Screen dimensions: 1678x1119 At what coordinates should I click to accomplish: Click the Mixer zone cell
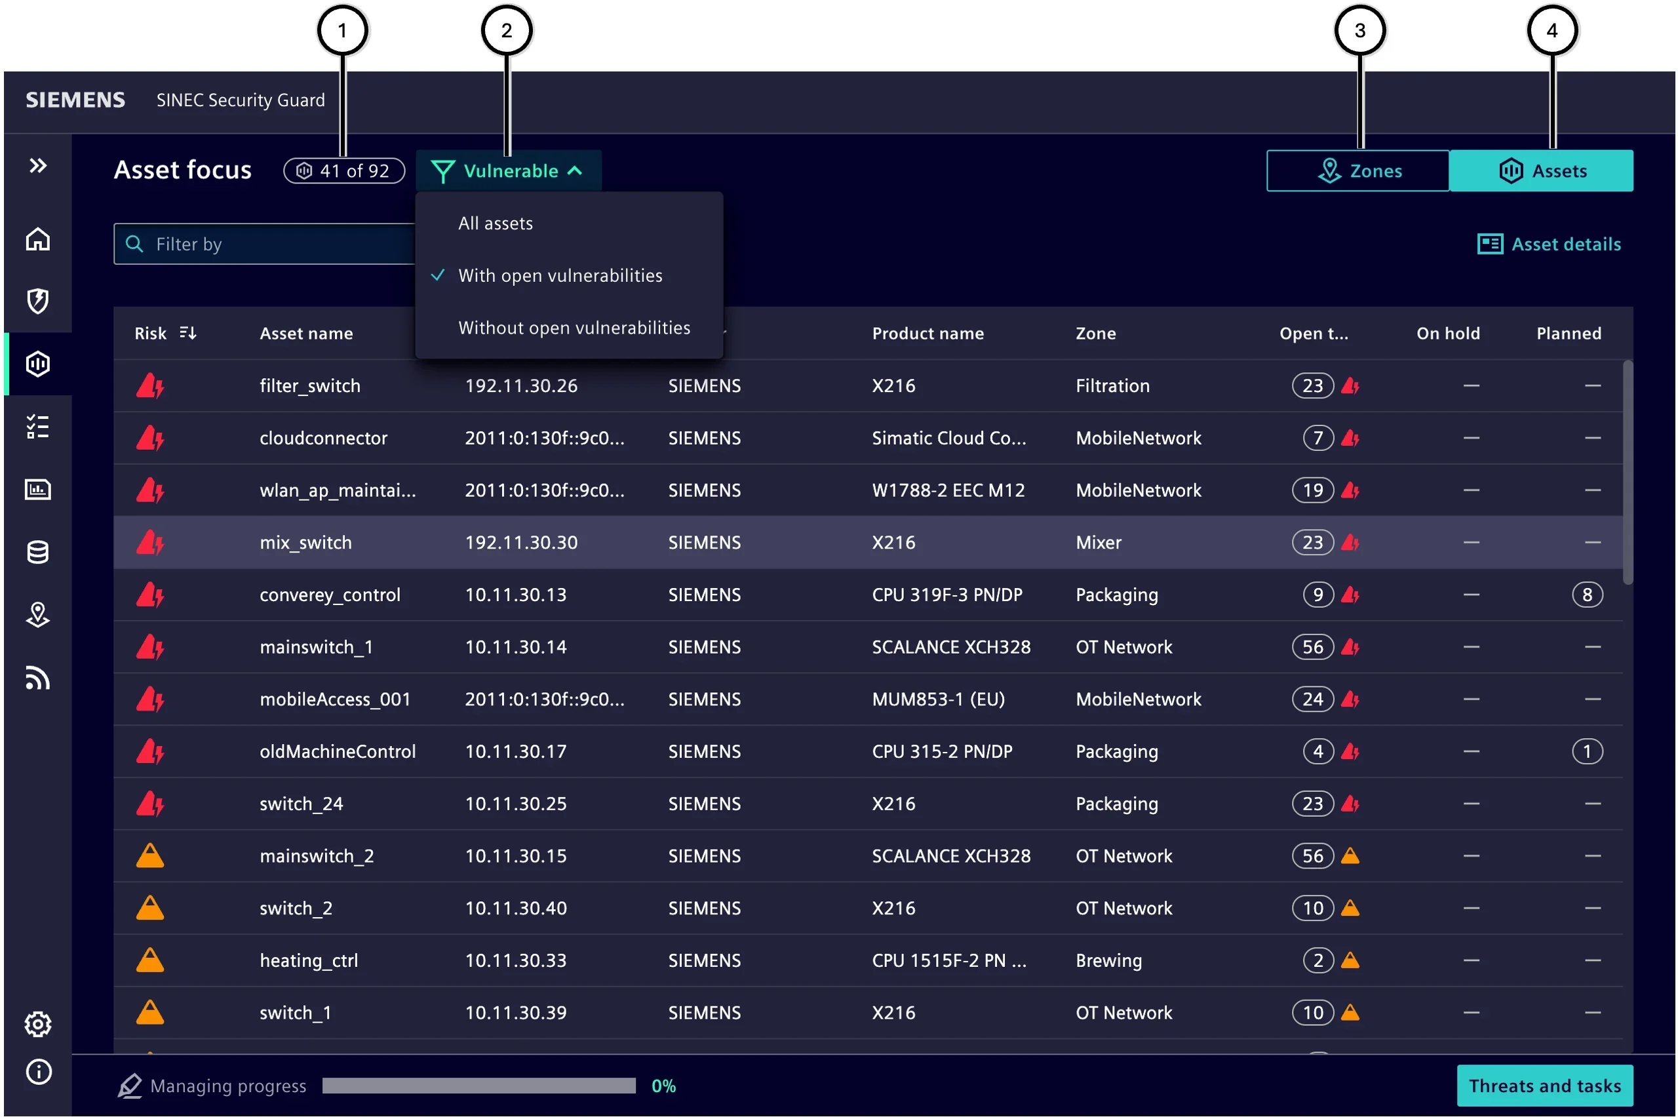[x=1098, y=542]
